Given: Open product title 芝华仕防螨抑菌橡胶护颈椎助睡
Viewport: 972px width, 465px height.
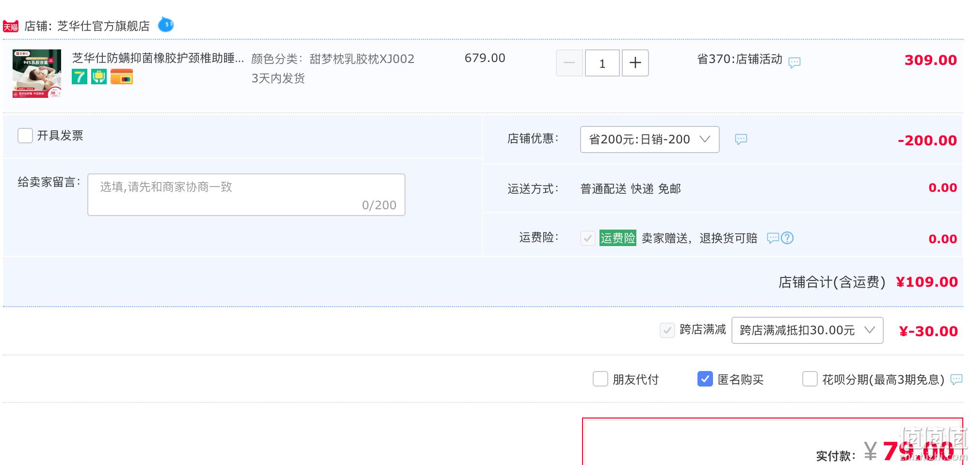Looking at the screenshot, I should point(158,58).
